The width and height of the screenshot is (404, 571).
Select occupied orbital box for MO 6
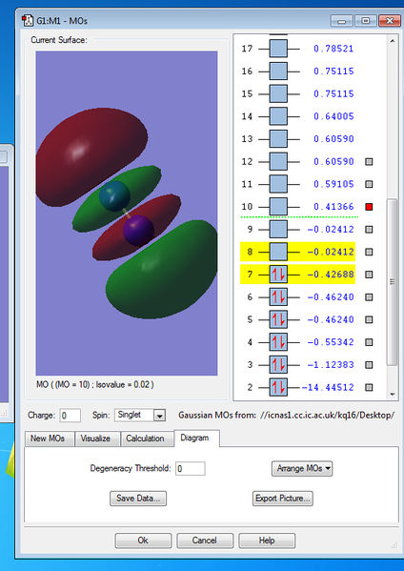coord(278,296)
